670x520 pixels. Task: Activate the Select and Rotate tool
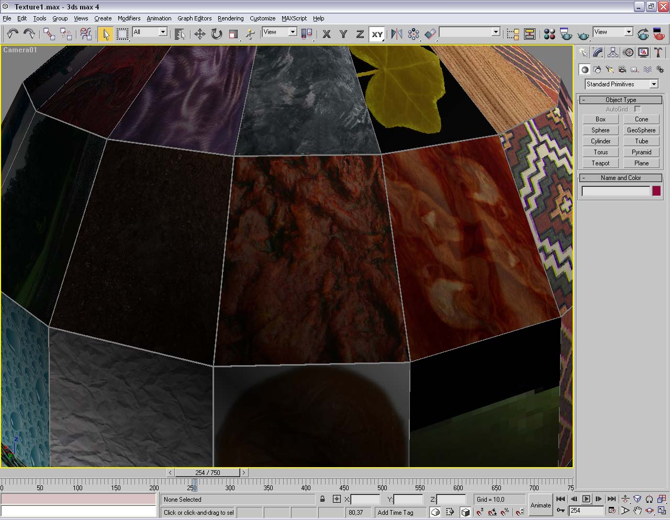coord(216,35)
